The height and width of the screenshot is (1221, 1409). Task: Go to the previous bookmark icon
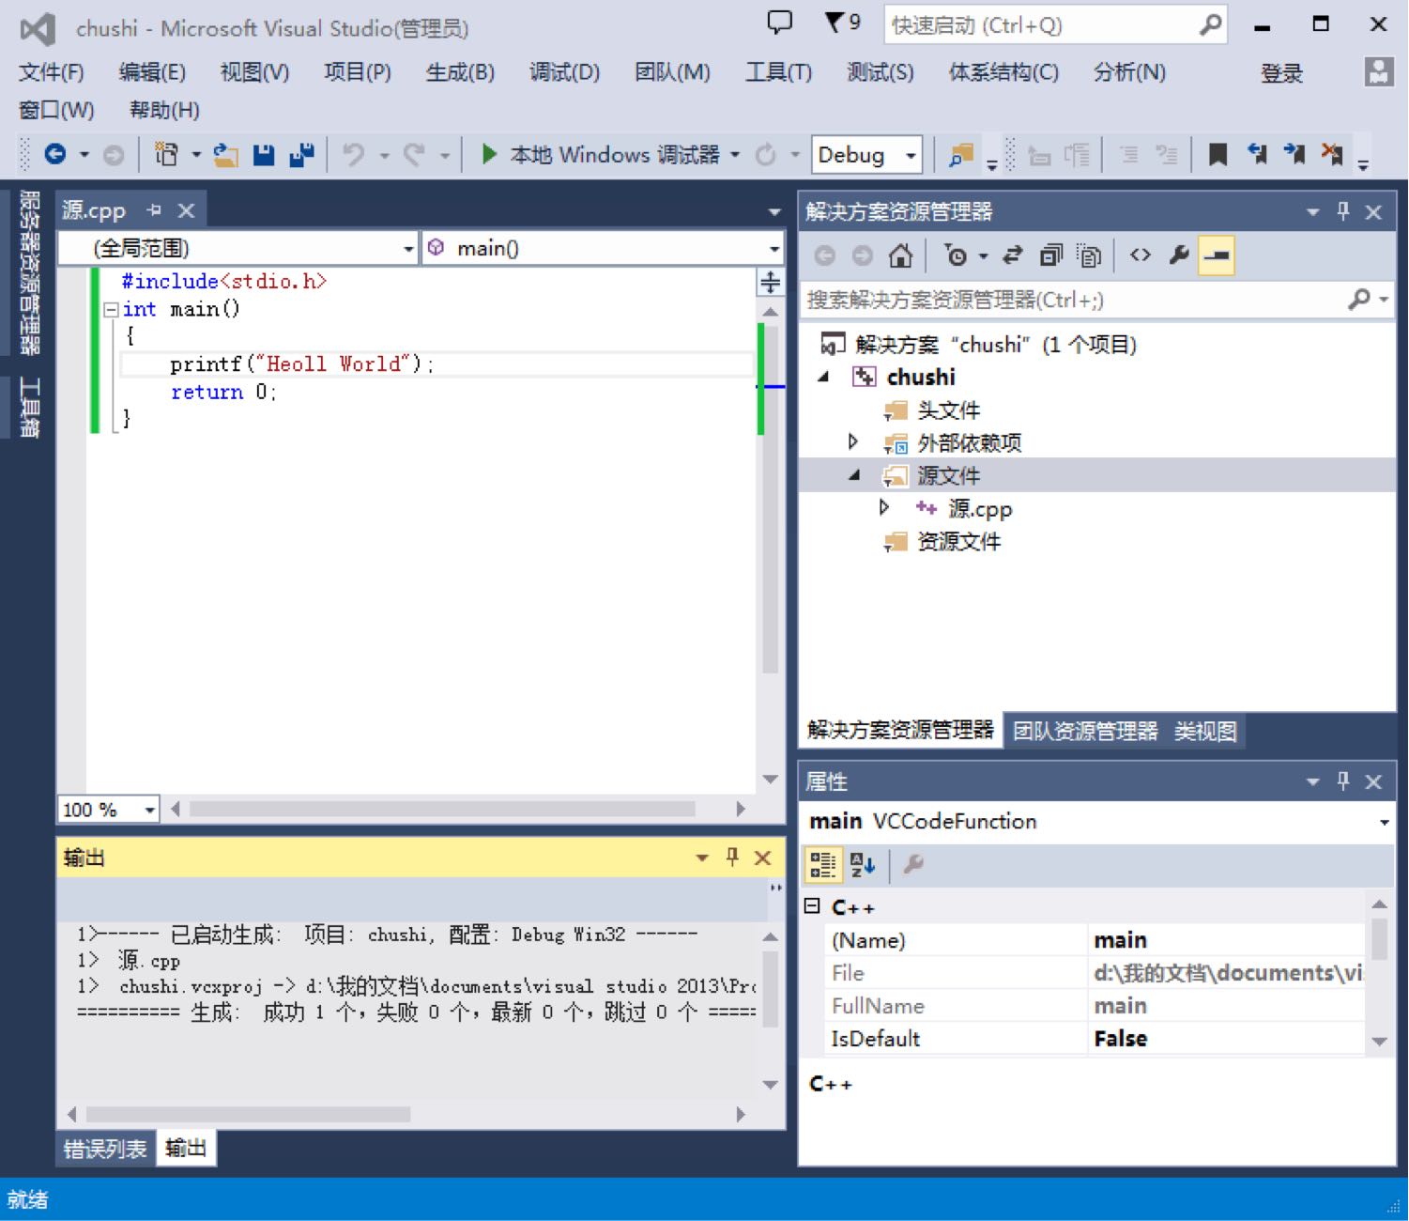click(1257, 154)
